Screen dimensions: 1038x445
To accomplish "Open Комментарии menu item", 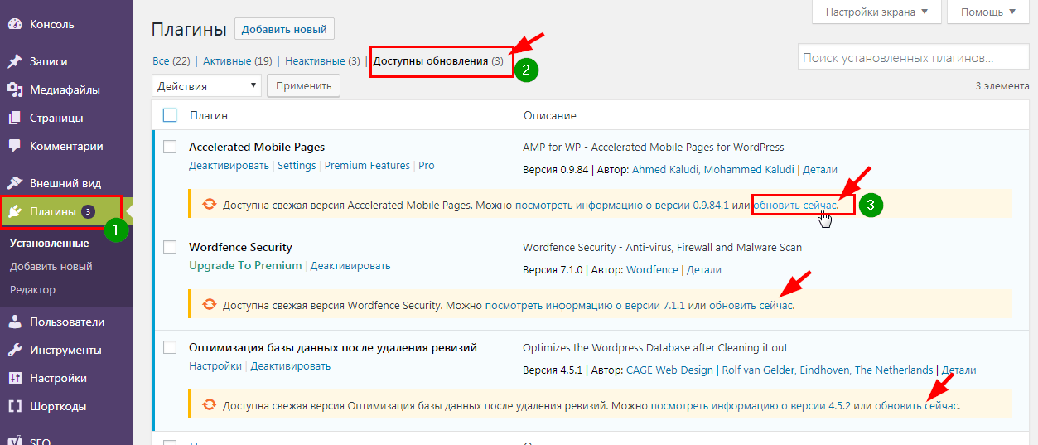I will (66, 147).
